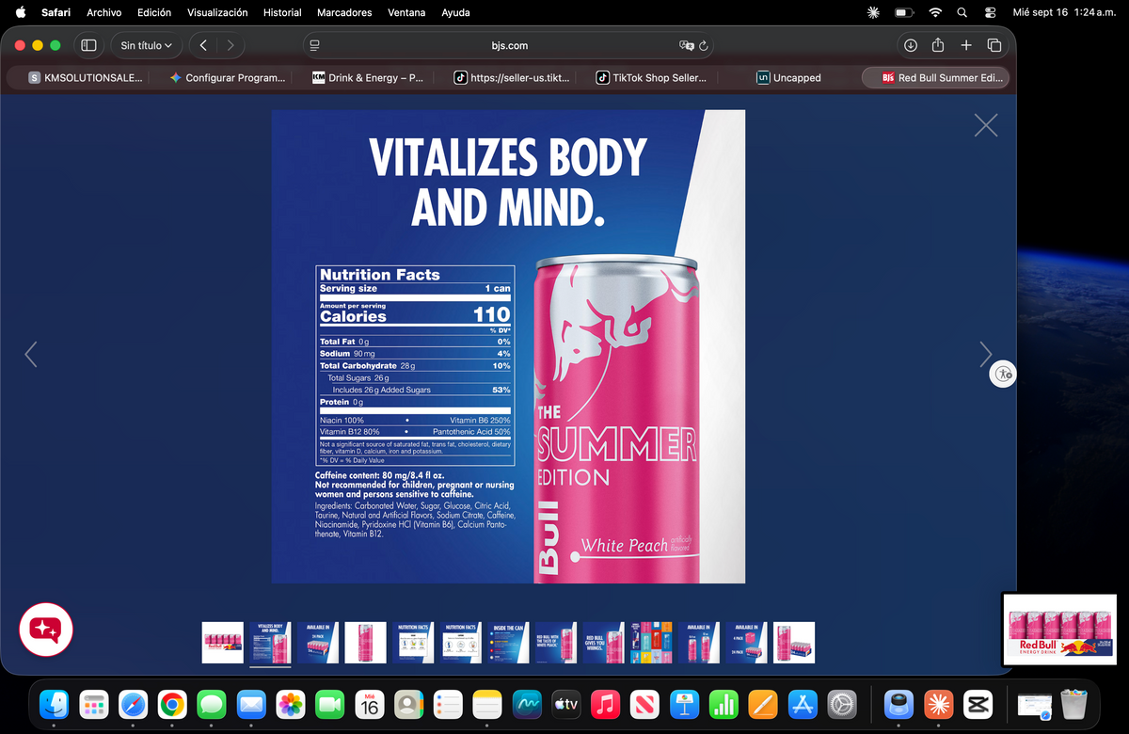The image size is (1129, 734).
Task: Open CapCut from the Dock
Action: tap(978, 704)
